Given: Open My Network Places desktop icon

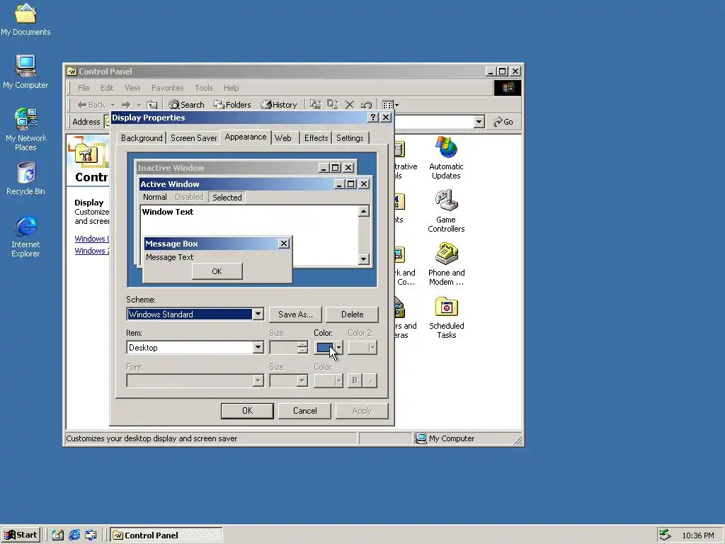Looking at the screenshot, I should point(25,130).
